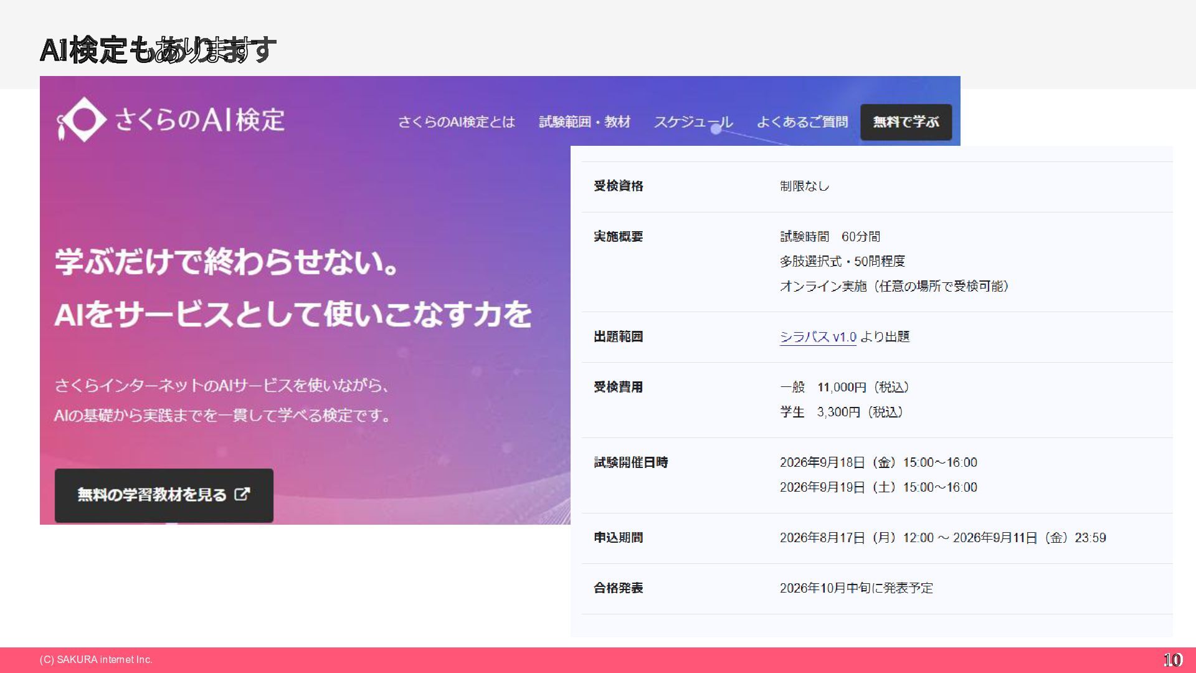This screenshot has width=1196, height=673.
Task: Click the 無料の学習教材を見る button
Action: coord(164,495)
